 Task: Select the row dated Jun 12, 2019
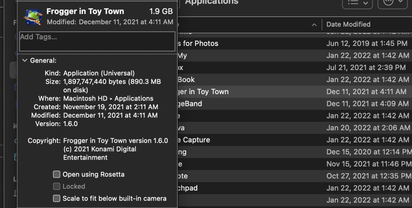(294, 44)
